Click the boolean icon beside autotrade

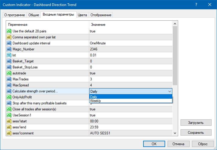(9, 73)
